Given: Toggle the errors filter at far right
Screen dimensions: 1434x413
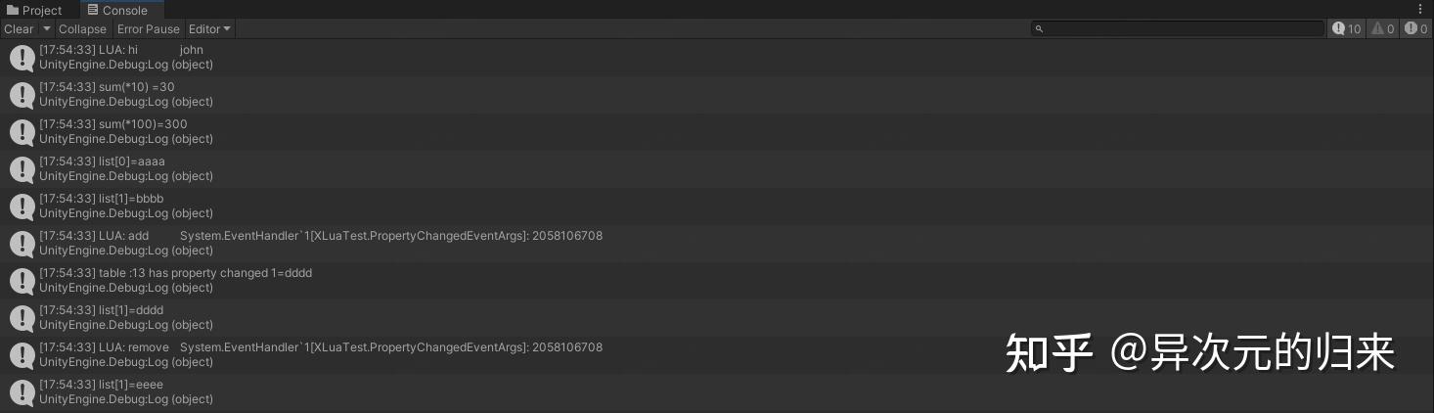Looking at the screenshot, I should tap(1415, 29).
